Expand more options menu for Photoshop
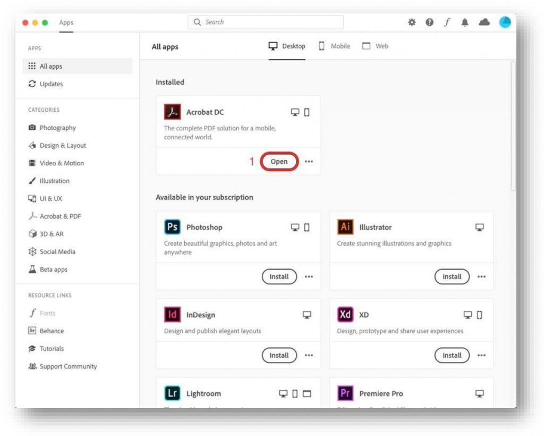The height and width of the screenshot is (436, 544). [x=309, y=276]
